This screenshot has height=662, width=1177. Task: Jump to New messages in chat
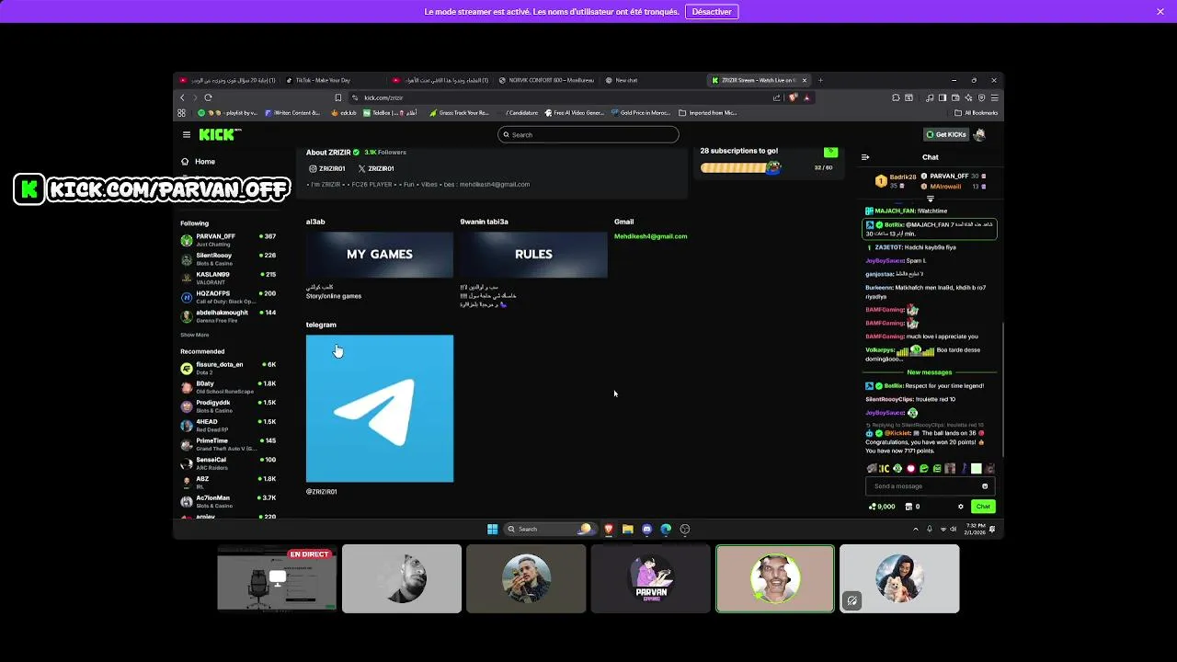click(x=929, y=372)
